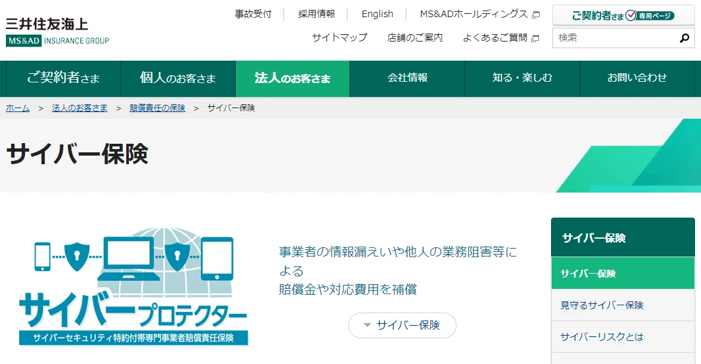Open the サイトマップ link

[340, 38]
